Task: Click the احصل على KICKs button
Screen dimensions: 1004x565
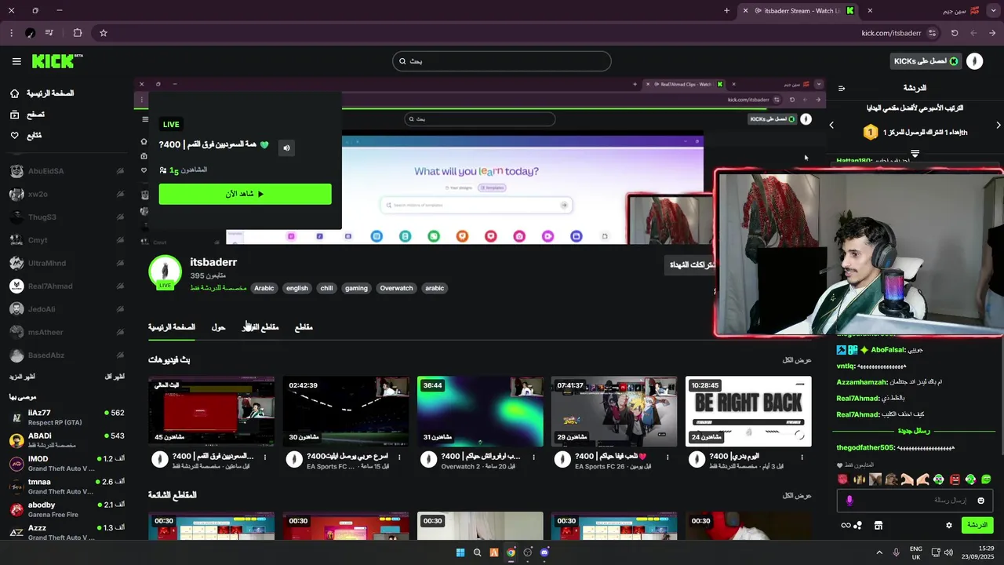Action: coord(927,61)
